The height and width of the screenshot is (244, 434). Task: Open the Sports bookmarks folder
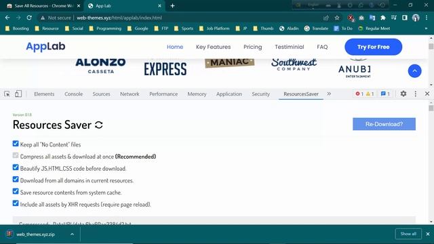[x=184, y=28]
